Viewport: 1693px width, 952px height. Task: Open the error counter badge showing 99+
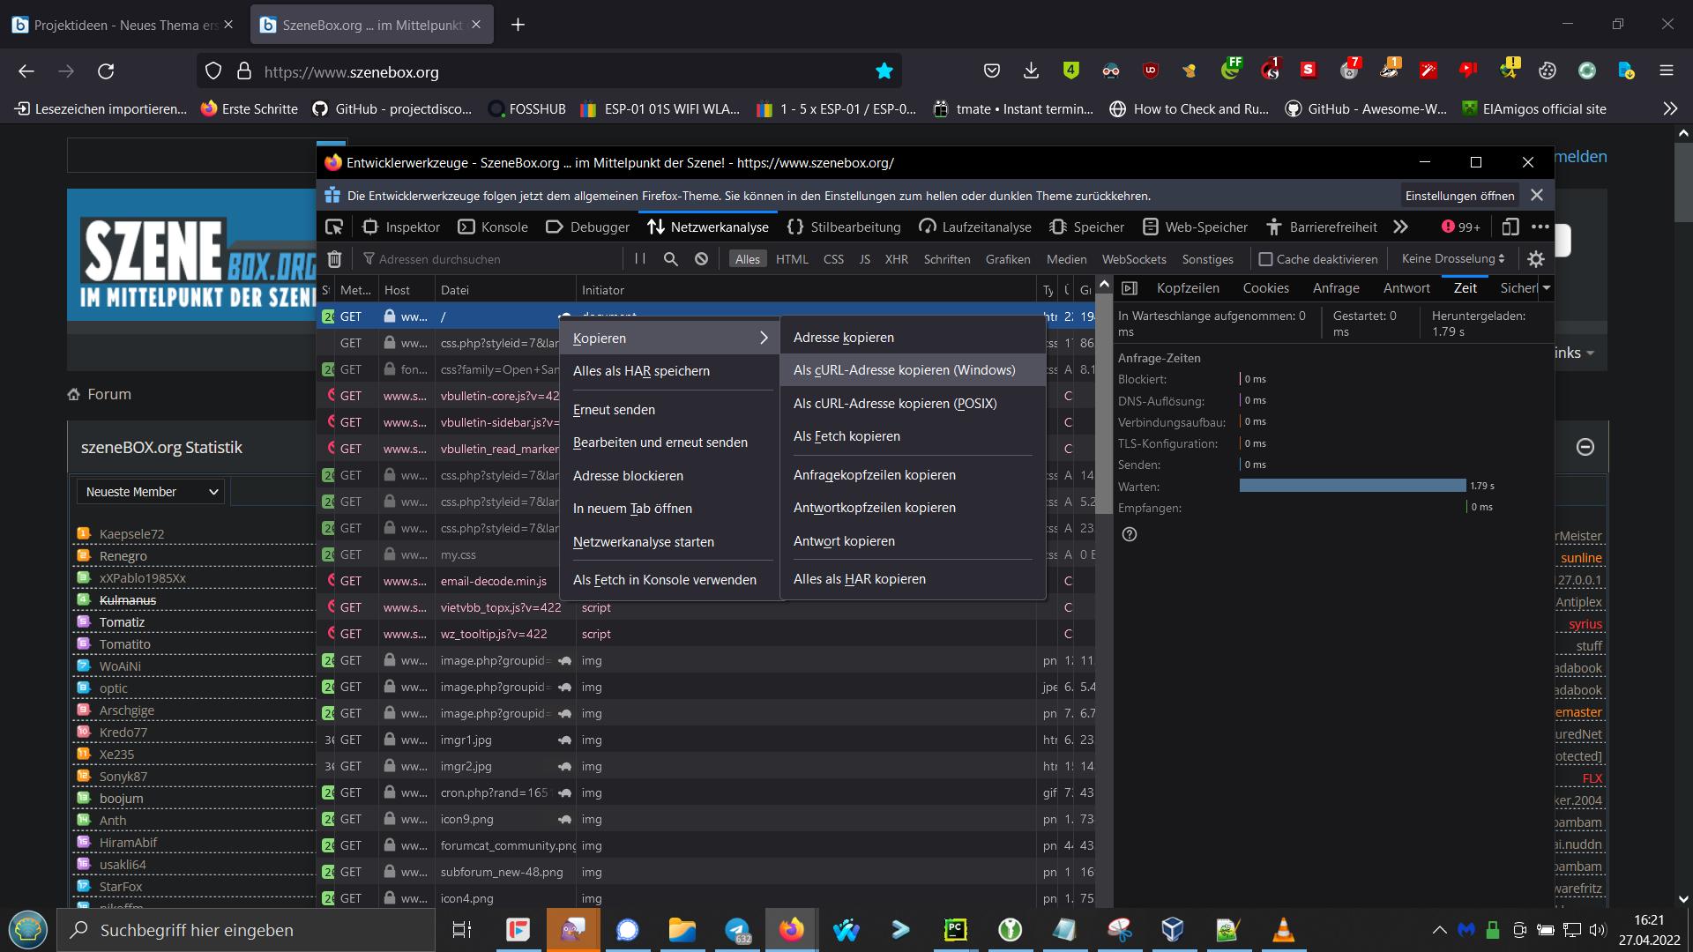coord(1461,227)
